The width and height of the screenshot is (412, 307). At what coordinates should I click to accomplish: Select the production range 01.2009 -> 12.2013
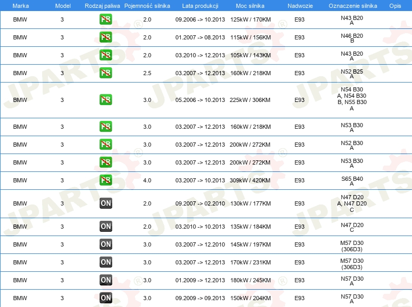[x=200, y=280]
